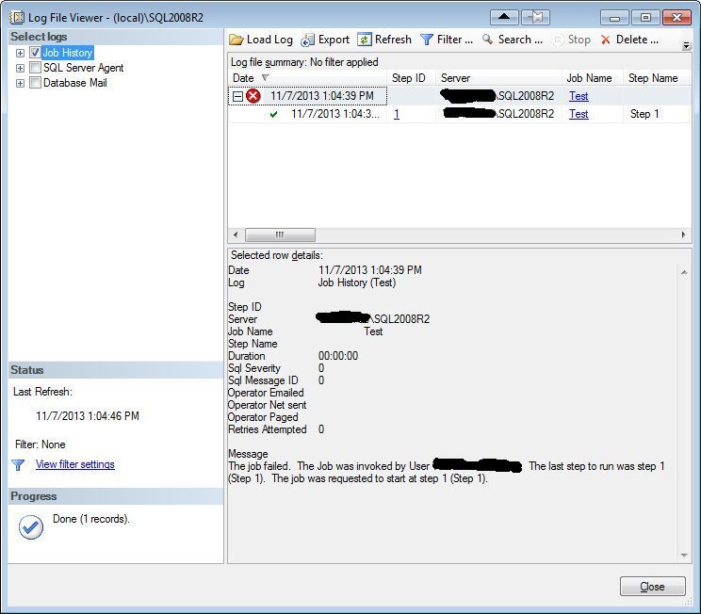The height and width of the screenshot is (614, 701).
Task: Click the Duration value 00:00:00
Action: [338, 356]
